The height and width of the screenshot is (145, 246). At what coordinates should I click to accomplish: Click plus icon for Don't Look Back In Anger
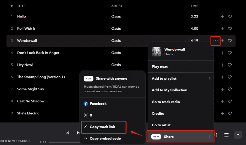coord(222,53)
